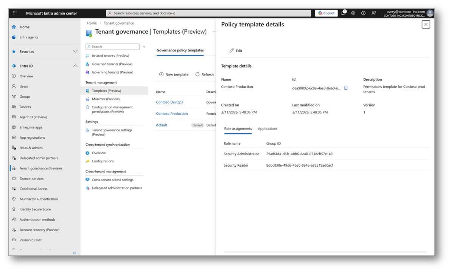Screen dimensions: 451x272
Task: Open Tenant governance settings (Preview)
Action: coord(112,132)
